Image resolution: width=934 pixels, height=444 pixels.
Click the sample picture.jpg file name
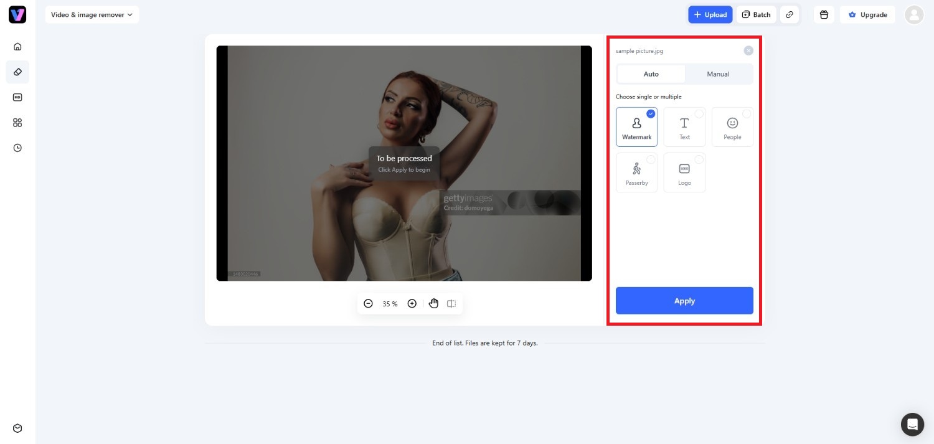click(639, 51)
